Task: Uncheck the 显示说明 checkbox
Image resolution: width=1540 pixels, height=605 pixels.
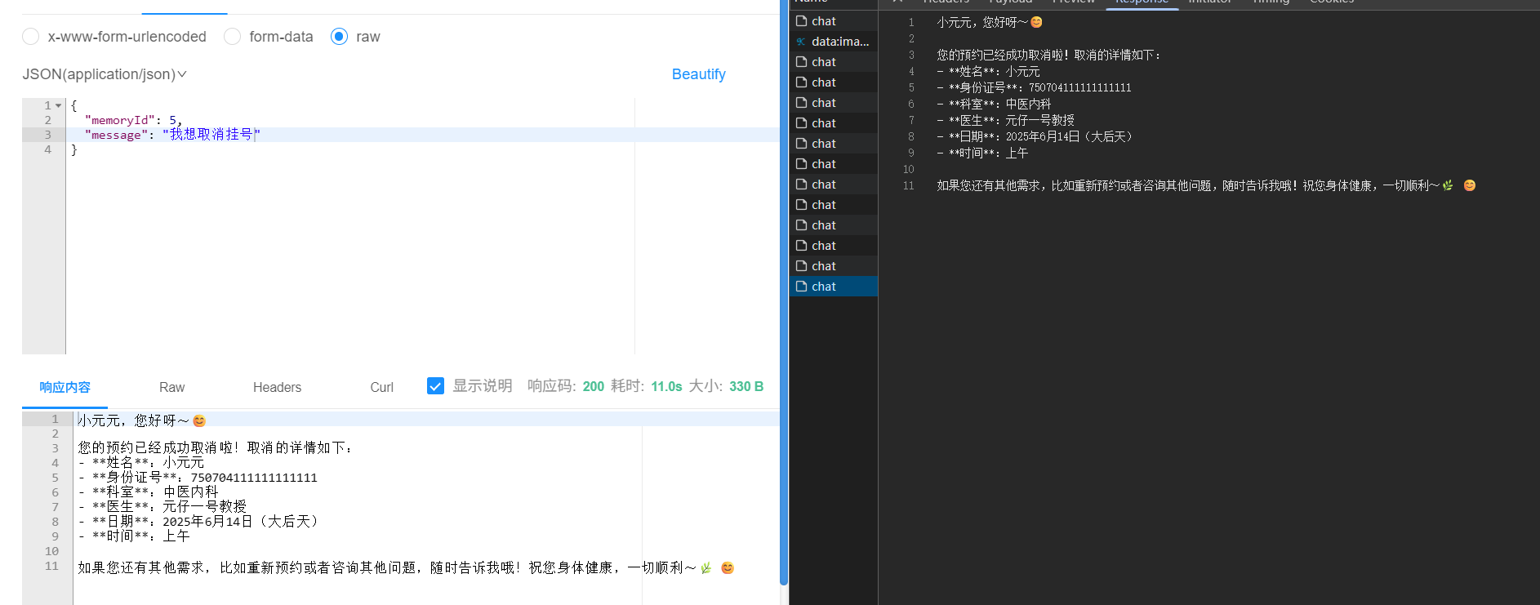Action: pyautogui.click(x=435, y=386)
